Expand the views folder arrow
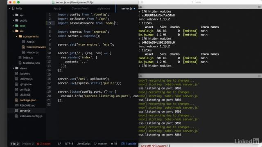This screenshot has width=262, height=147. tap(13, 68)
